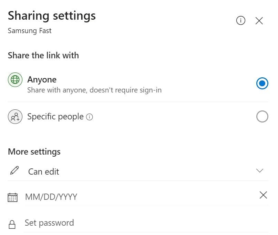Click the Set password option
The image size is (278, 235).
click(x=49, y=223)
